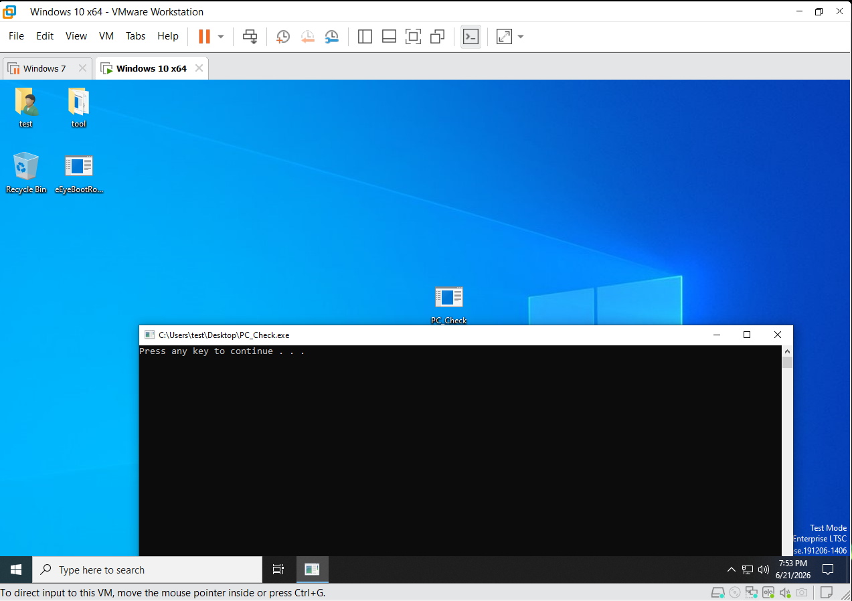Enter full screen mode
Screen dimensions: 852x601
[x=414, y=36]
